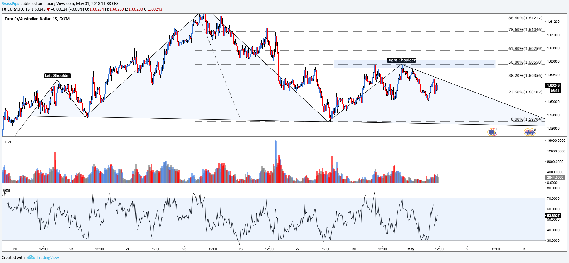Click the current price tag 1.60243
Image resolution: width=569 pixels, height=263 pixels.
[x=553, y=85]
